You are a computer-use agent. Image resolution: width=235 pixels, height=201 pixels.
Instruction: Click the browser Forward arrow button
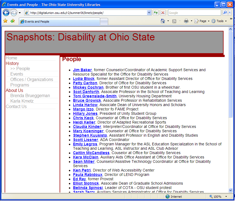14,13
